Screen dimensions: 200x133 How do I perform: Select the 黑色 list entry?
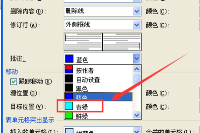pyautogui.click(x=98, y=88)
